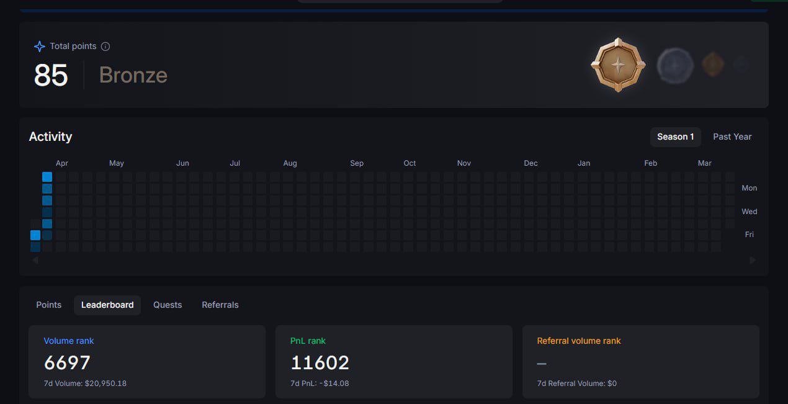The width and height of the screenshot is (788, 404).
Task: Switch activity view to Past Year
Action: (x=732, y=137)
